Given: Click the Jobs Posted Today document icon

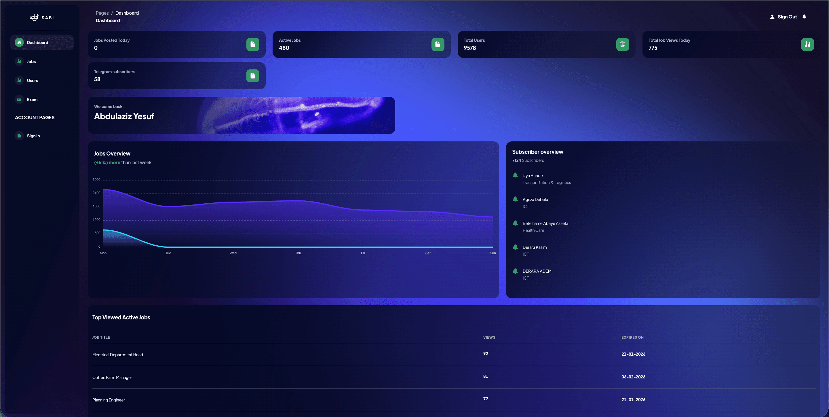Looking at the screenshot, I should [x=253, y=44].
